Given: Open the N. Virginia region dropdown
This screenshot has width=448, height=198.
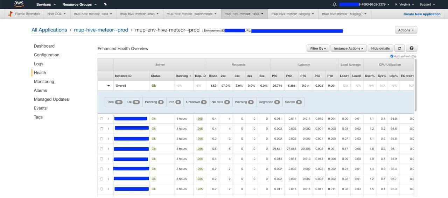Looking at the screenshot, I should tap(404, 5).
